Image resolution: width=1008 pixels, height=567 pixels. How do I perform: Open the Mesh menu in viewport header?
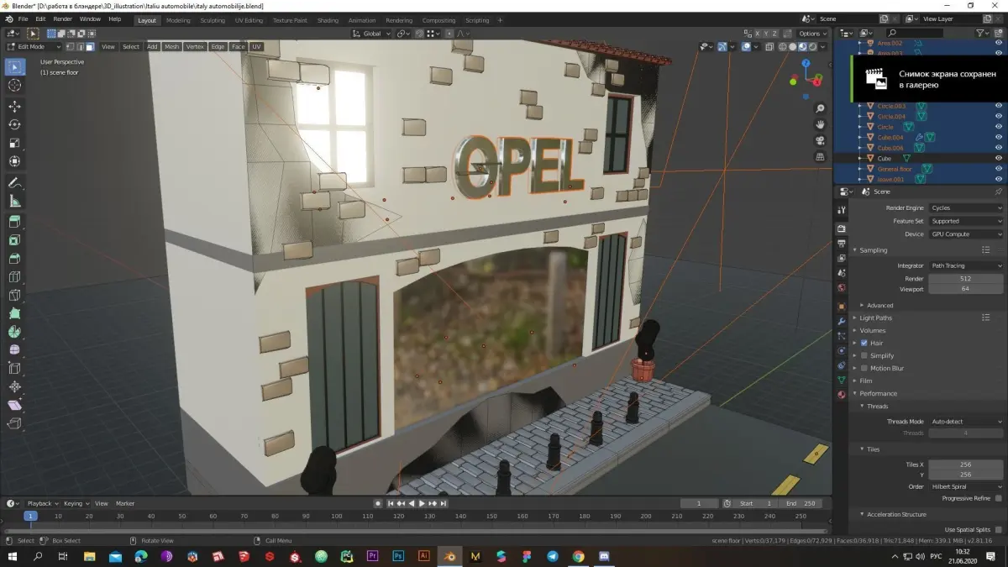pyautogui.click(x=171, y=47)
